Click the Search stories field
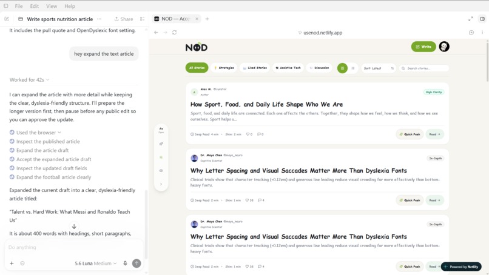The image size is (489, 275). coord(424,68)
